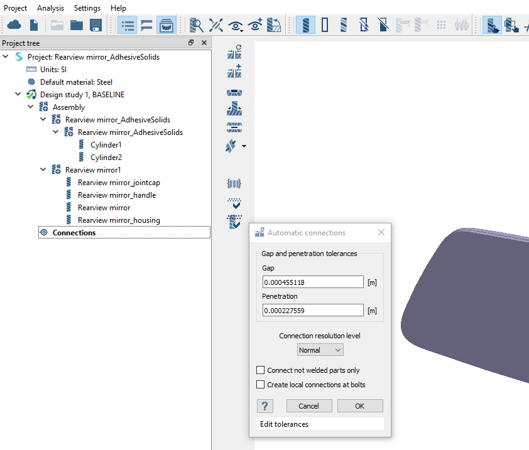Click the save floppy disk icon
Viewport: 529px width, 450px height.
[x=95, y=25]
